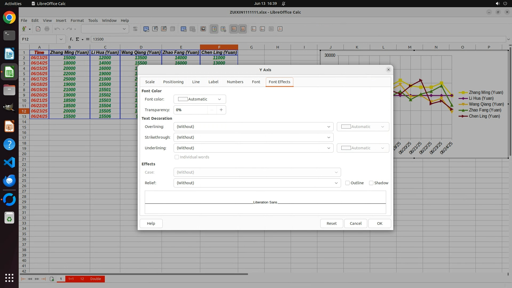Click the Chart Type toolbar icon

click(x=146, y=29)
